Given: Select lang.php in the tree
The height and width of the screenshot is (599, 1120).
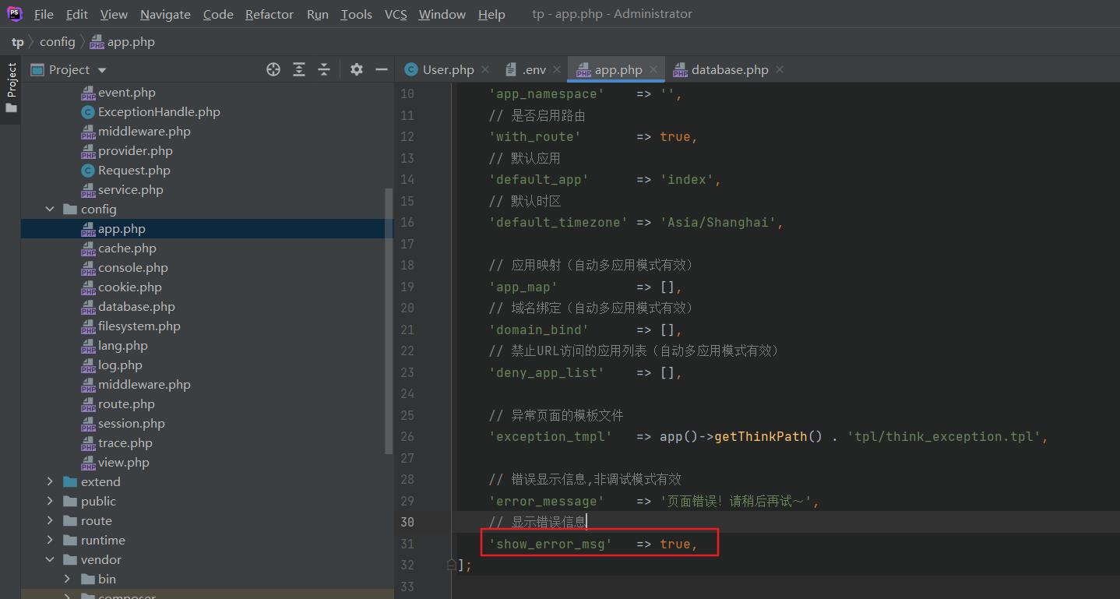Looking at the screenshot, I should coord(123,346).
